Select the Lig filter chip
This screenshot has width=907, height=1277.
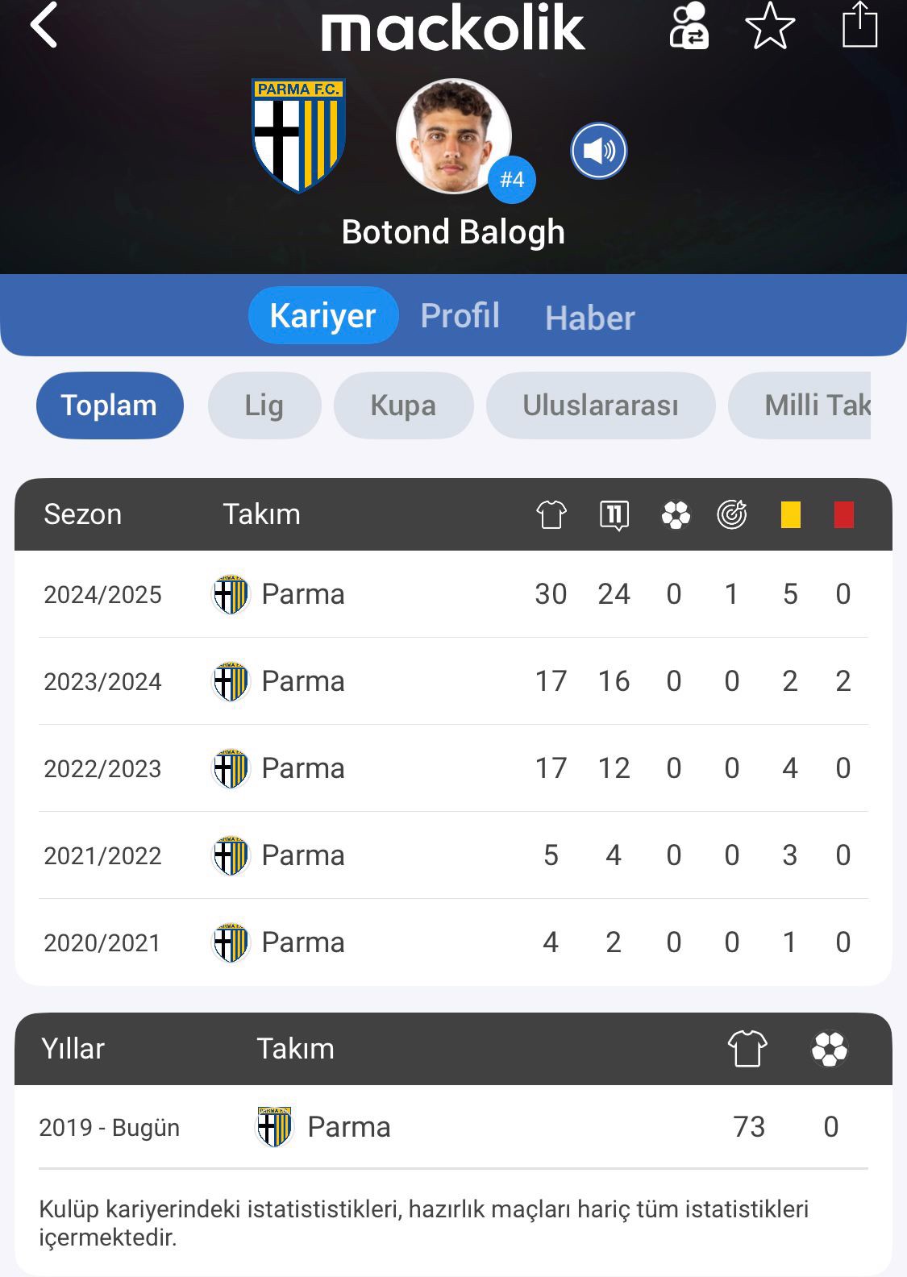pyautogui.click(x=264, y=406)
